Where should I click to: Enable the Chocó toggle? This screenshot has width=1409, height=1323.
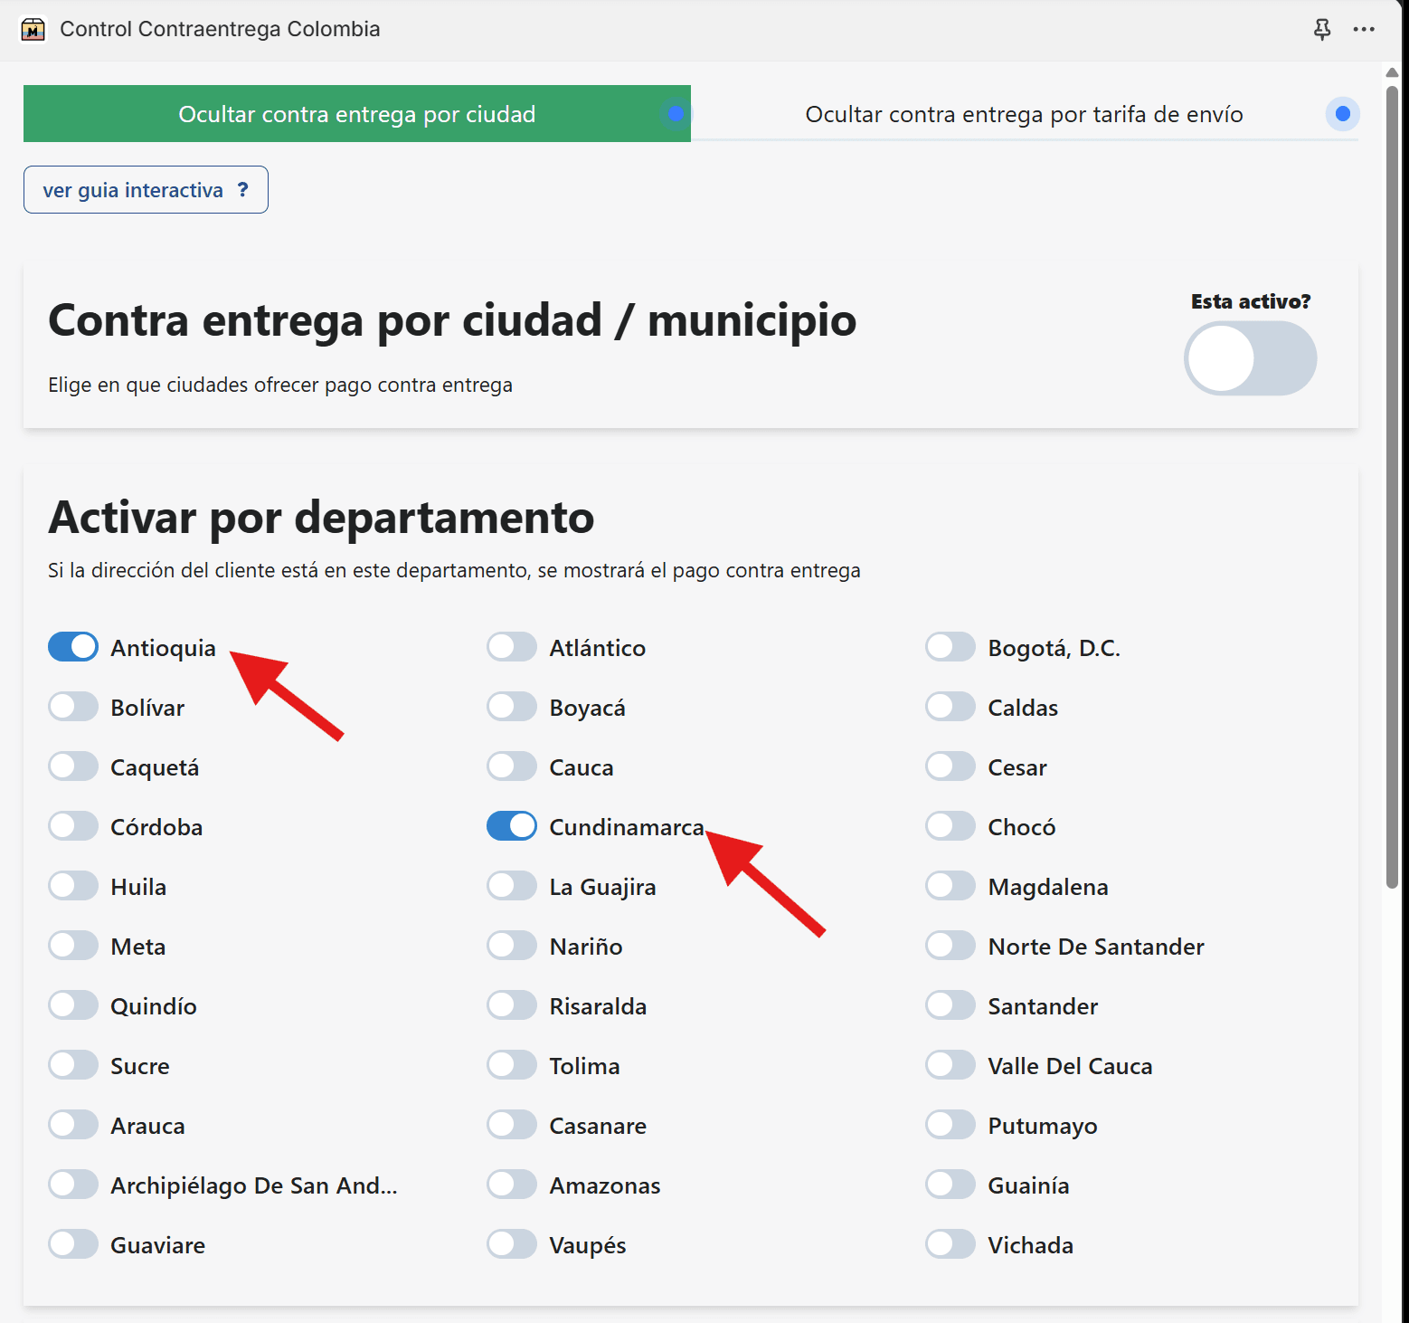pyautogui.click(x=950, y=826)
